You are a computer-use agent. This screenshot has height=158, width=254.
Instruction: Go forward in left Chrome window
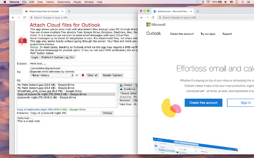[19, 17]
